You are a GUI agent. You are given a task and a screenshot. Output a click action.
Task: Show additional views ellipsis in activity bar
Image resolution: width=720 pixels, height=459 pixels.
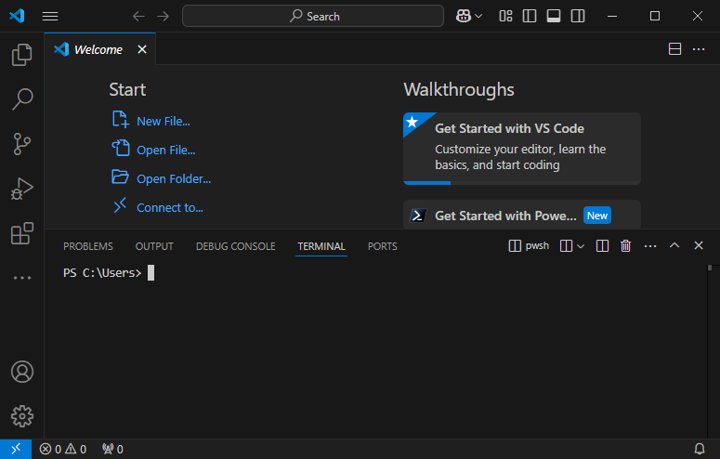[21, 278]
